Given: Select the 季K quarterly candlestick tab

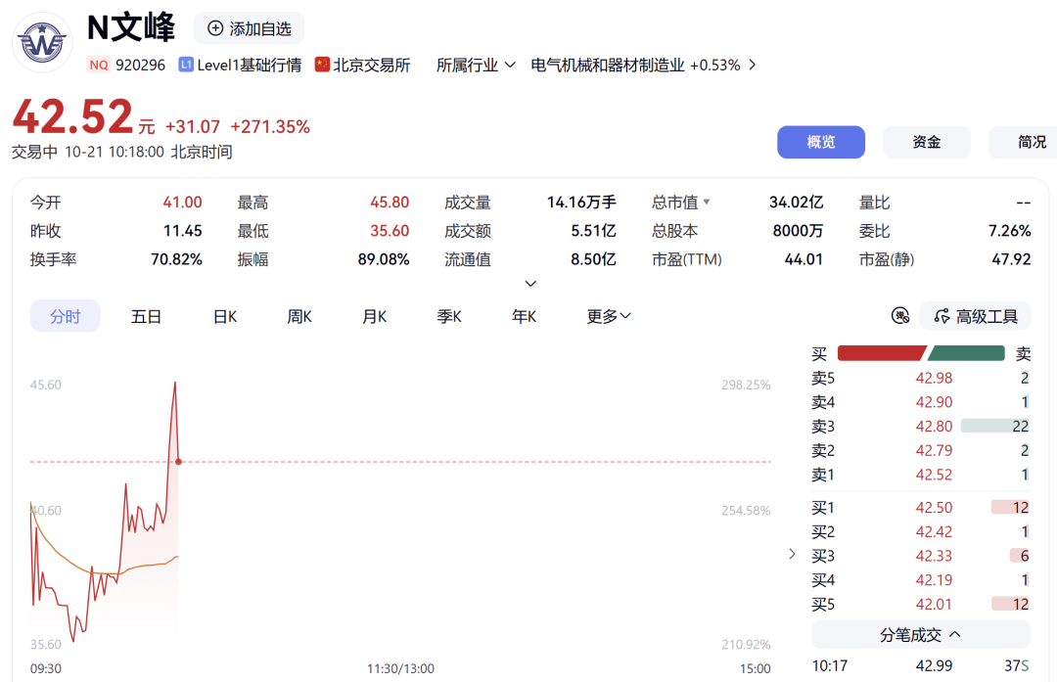Looking at the screenshot, I should tap(449, 316).
